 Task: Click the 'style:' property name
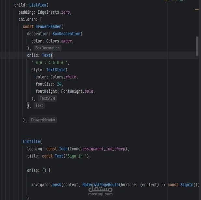pyautogui.click(x=37, y=70)
